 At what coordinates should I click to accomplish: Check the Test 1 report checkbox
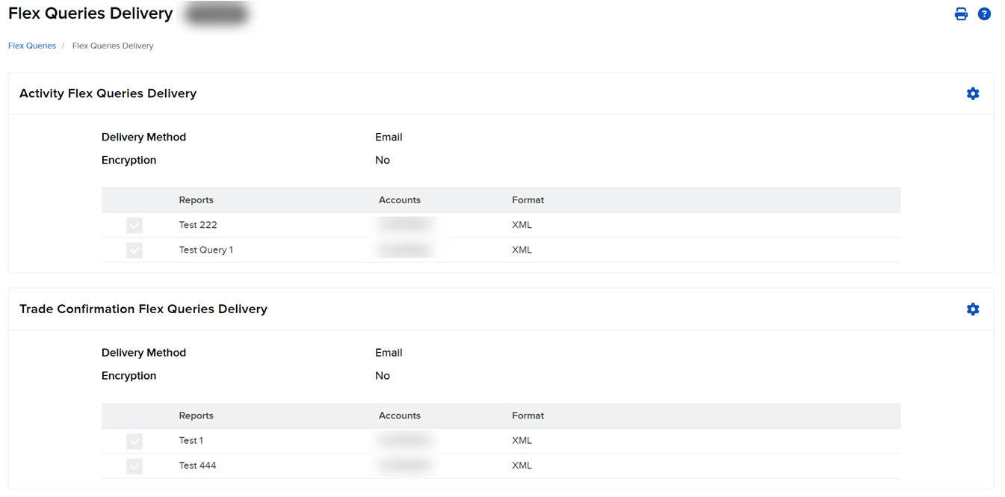(134, 441)
